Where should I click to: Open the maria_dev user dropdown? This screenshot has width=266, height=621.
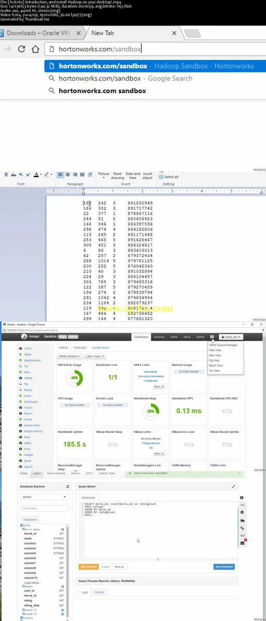tap(231, 337)
